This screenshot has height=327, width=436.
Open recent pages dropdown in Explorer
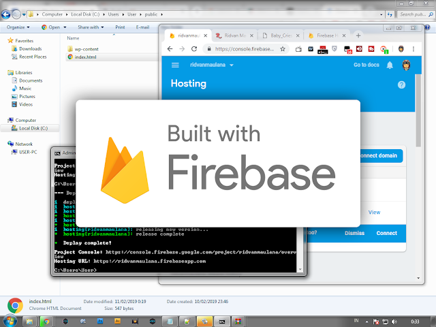(x=24, y=14)
